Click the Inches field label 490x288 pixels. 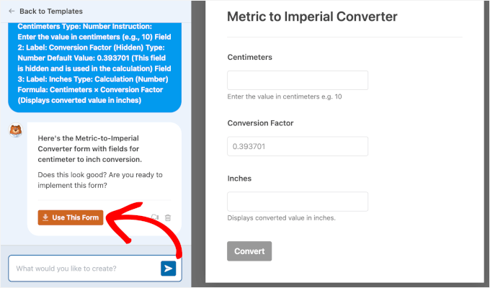239,178
